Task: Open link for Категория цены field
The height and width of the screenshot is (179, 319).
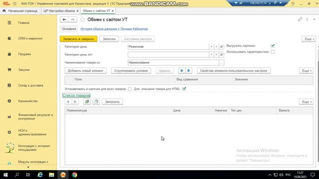Action: click(x=221, y=47)
